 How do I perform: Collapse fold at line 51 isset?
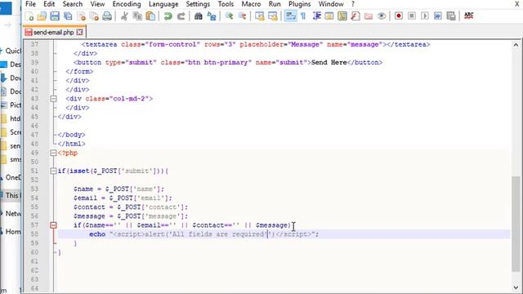click(x=53, y=171)
